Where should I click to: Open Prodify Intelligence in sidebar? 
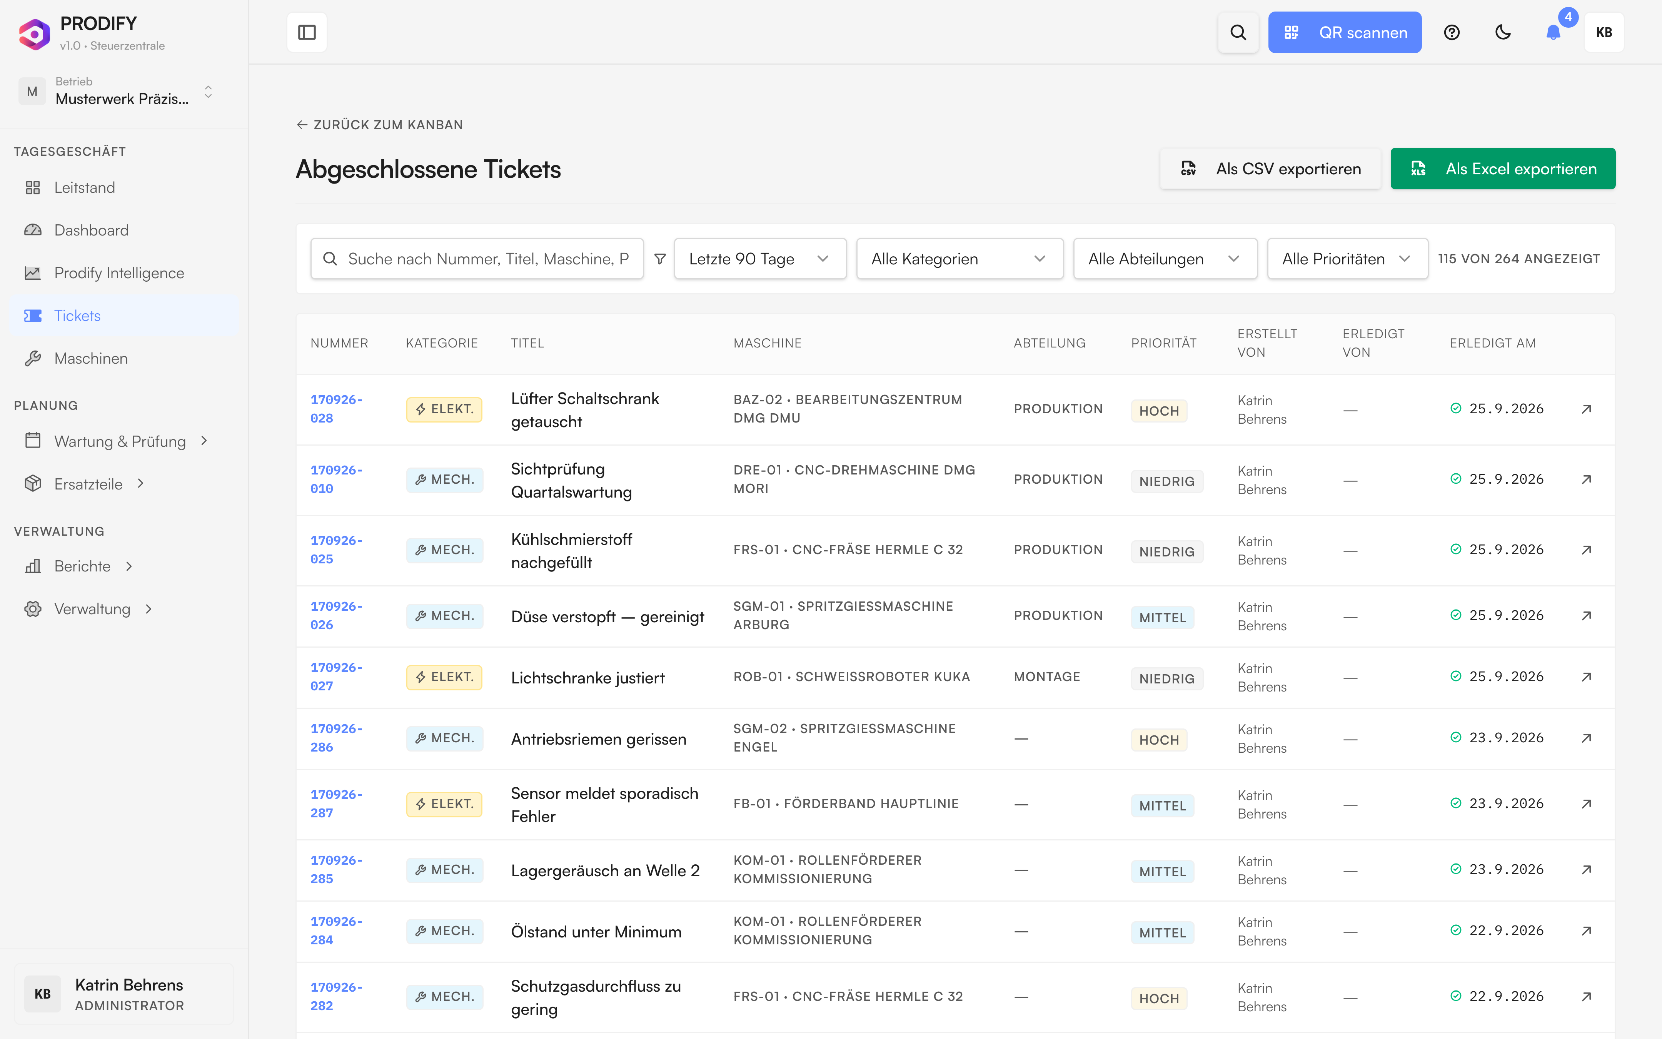tap(123, 273)
